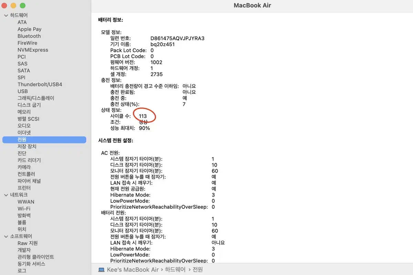Select 카메라 in the sidebar
Image resolution: width=413 pixels, height=275 pixels.
point(24,167)
